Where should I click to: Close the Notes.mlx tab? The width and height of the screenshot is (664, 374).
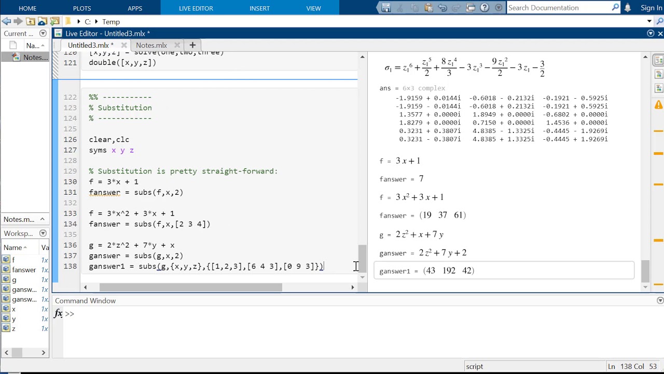pos(177,45)
